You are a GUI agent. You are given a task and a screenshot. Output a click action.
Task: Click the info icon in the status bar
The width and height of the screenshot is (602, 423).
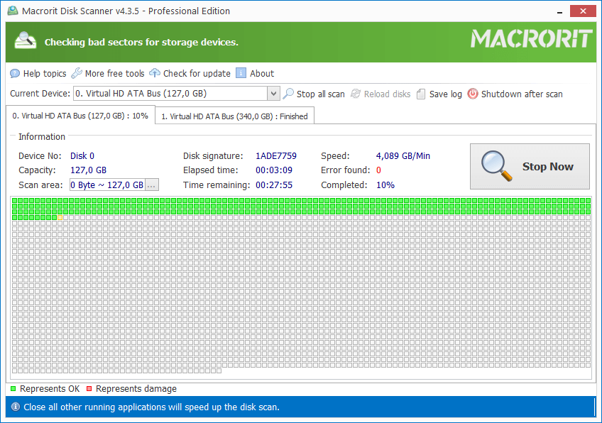click(16, 407)
